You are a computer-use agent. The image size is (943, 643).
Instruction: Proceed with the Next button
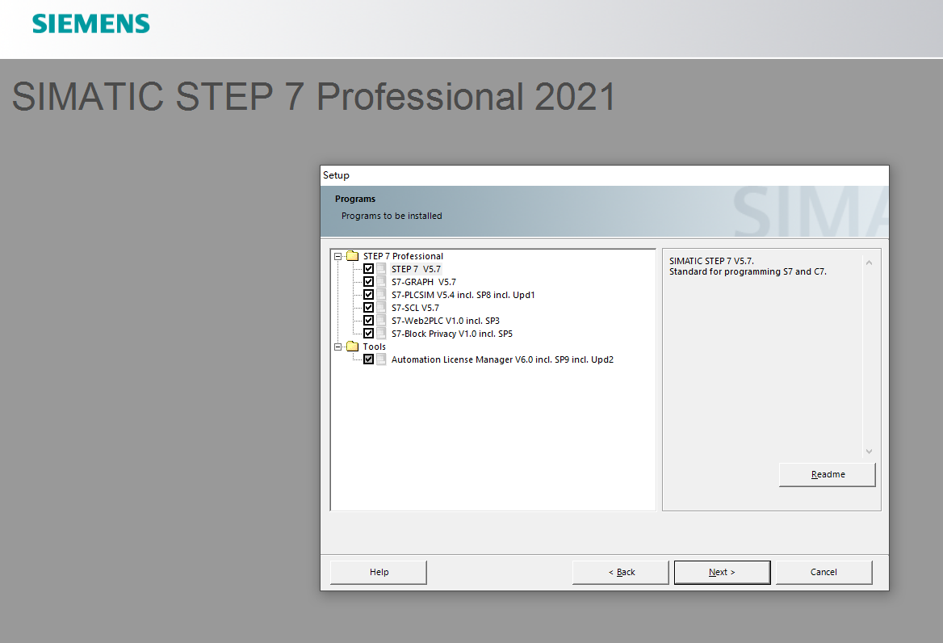pyautogui.click(x=722, y=572)
